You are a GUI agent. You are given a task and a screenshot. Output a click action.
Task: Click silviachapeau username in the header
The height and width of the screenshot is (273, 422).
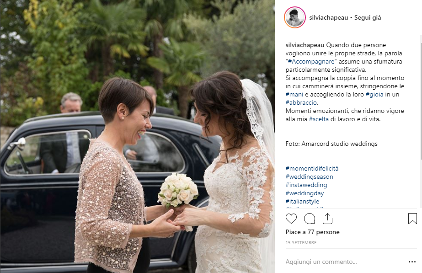click(329, 18)
